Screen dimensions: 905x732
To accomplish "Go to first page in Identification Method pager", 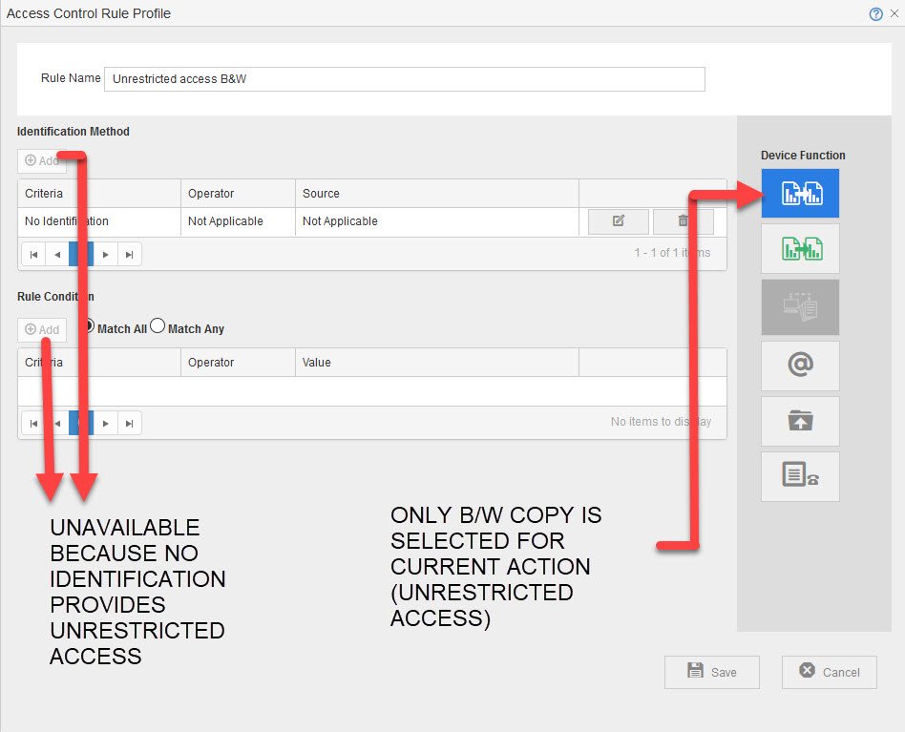I will point(33,255).
